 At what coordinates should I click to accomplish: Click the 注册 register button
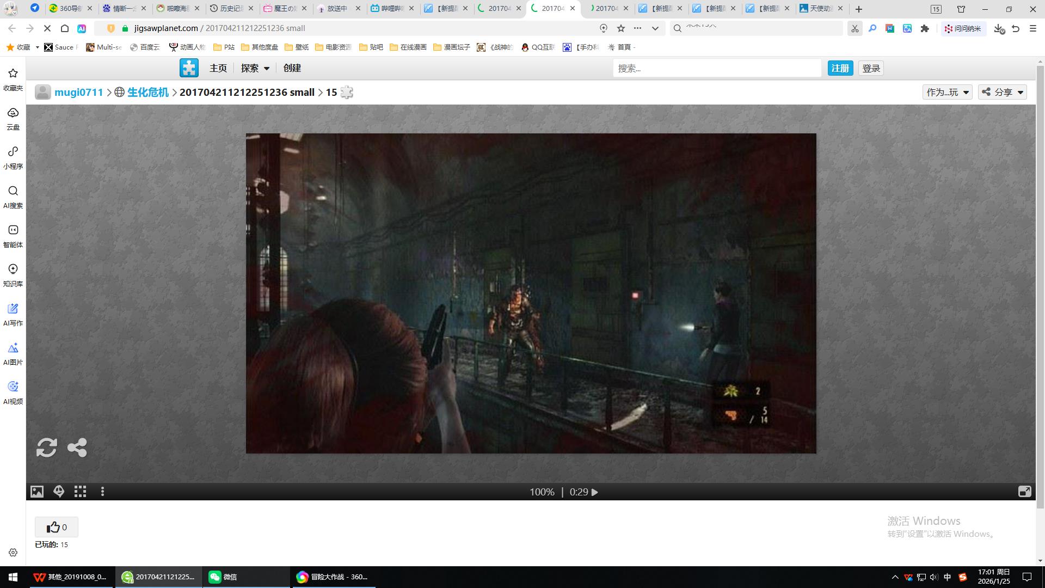pyautogui.click(x=840, y=68)
